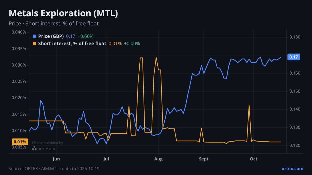Click the Jul month label
The image size is (312, 175).
coord(106,159)
